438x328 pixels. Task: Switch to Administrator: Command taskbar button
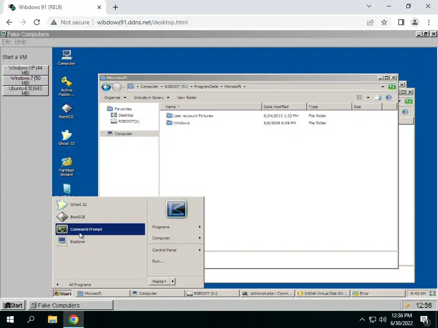[x=267, y=293]
